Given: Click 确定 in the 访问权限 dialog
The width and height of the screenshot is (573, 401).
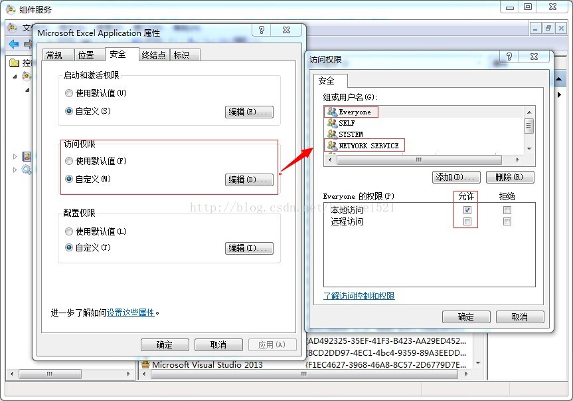Looking at the screenshot, I should tap(466, 317).
